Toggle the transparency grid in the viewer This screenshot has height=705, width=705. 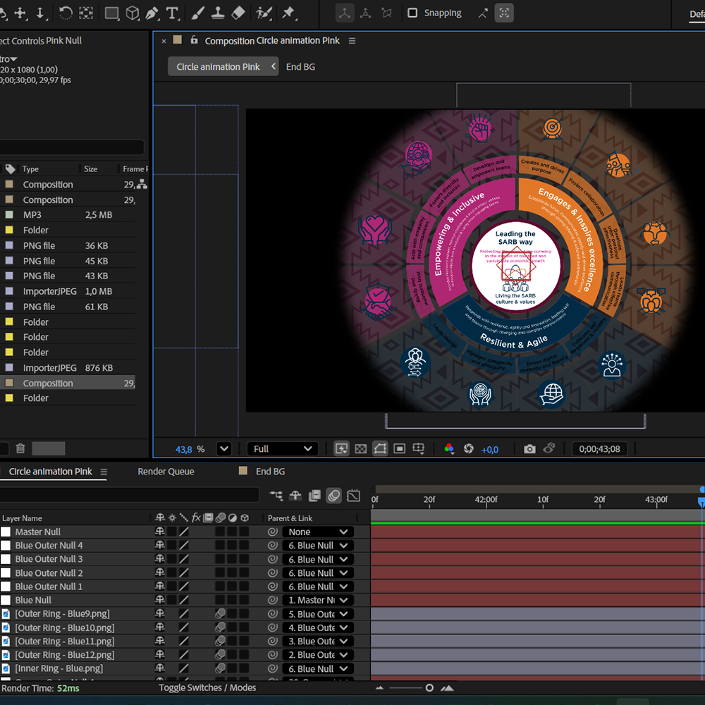(x=361, y=449)
